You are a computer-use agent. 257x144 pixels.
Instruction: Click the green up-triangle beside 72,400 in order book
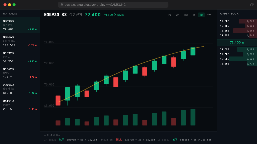tap(243, 42)
